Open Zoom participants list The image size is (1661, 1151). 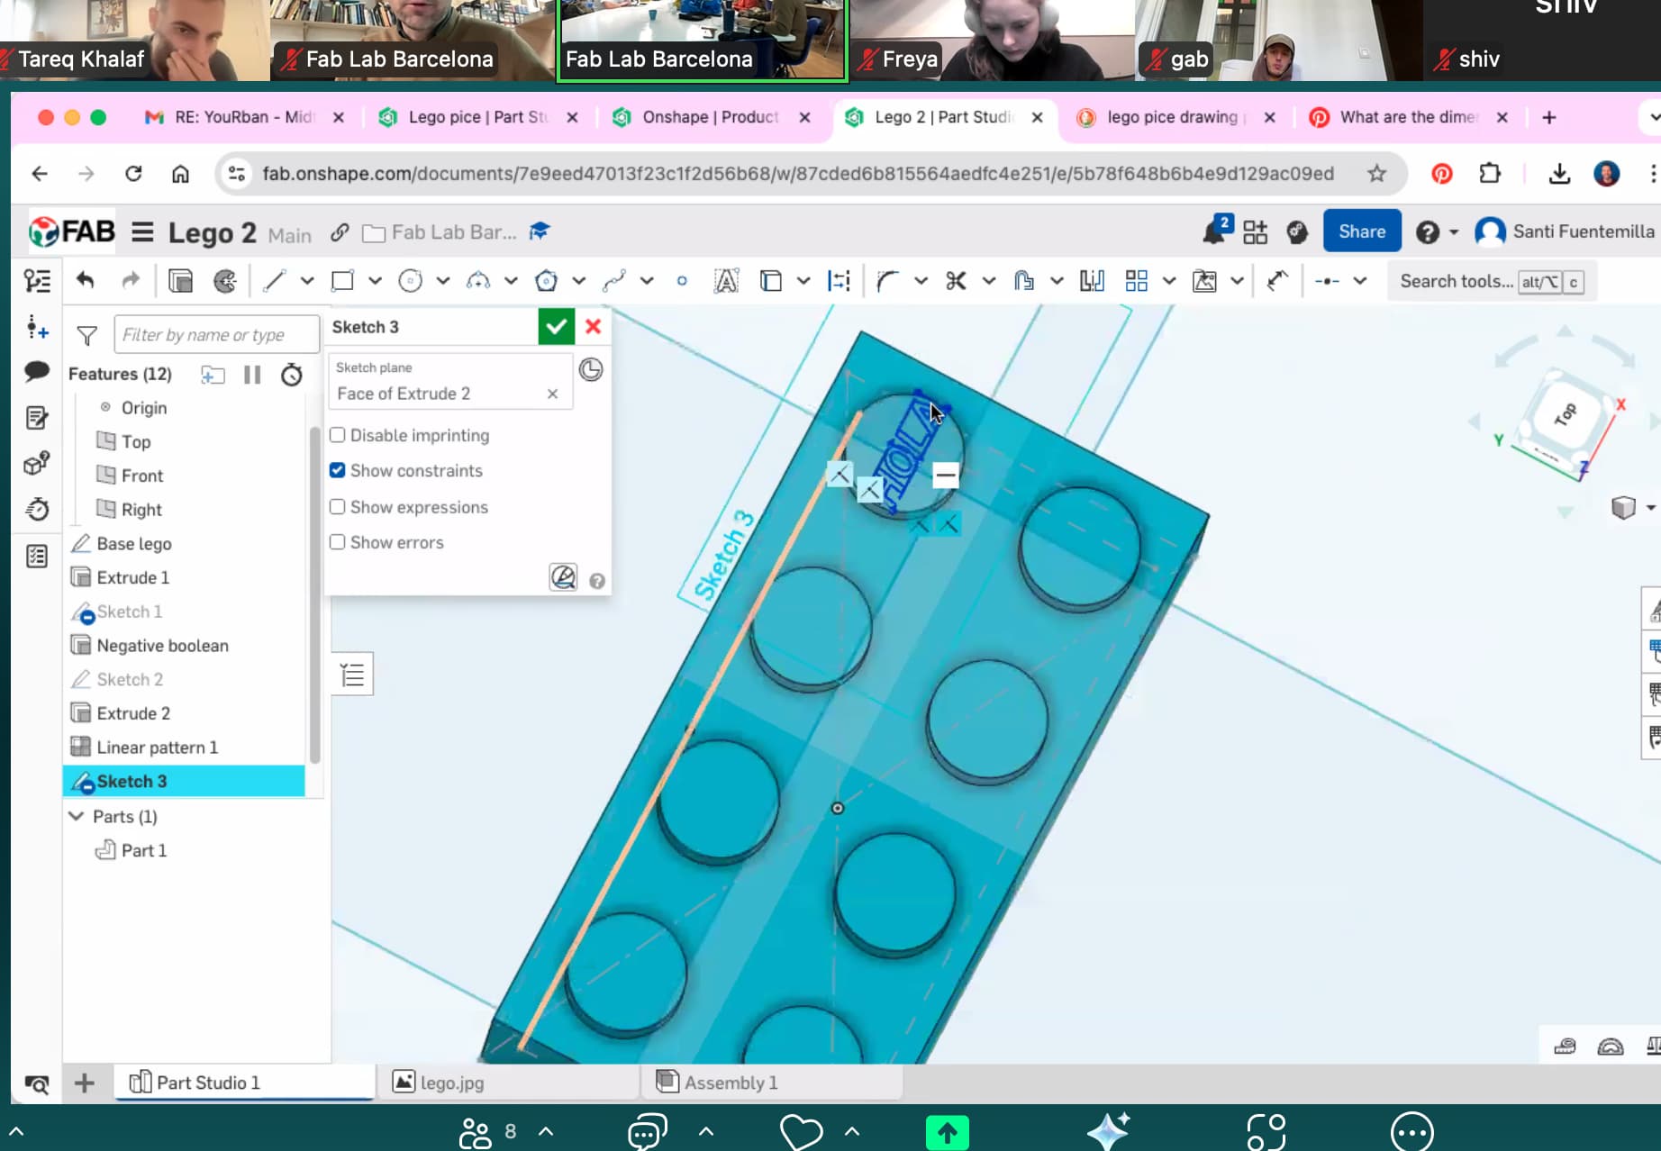point(476,1132)
